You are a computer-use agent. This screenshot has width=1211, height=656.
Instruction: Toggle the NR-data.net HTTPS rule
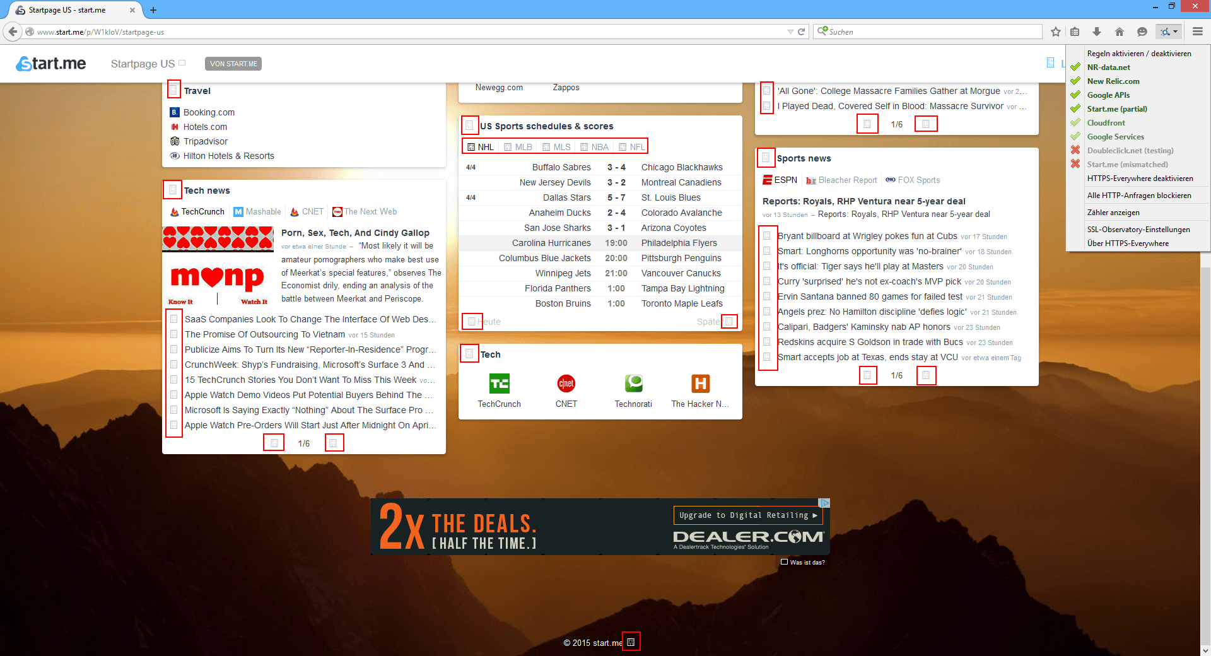point(1108,67)
